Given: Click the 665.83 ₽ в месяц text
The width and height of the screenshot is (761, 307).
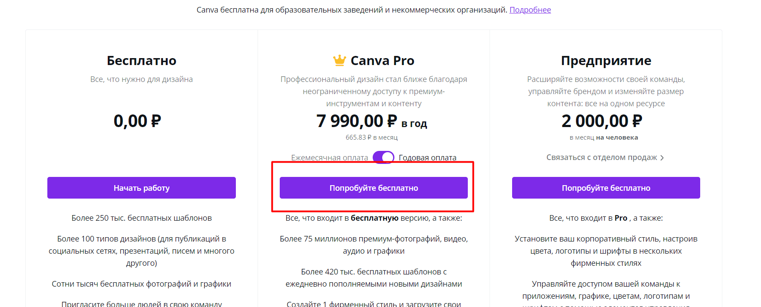Looking at the screenshot, I should click(371, 137).
